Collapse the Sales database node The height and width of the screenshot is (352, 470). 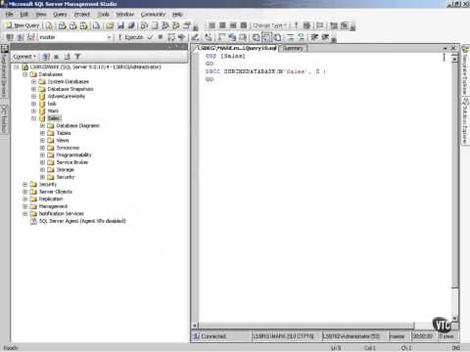point(33,118)
